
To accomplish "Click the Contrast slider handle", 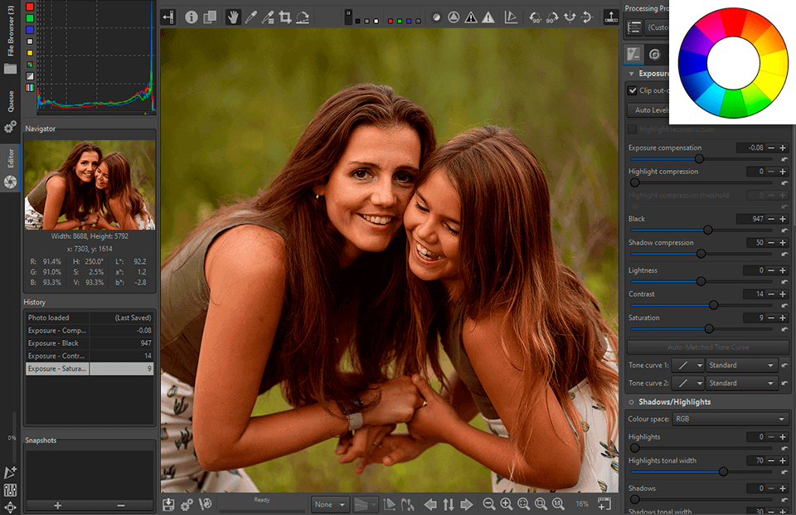I will pyautogui.click(x=714, y=305).
